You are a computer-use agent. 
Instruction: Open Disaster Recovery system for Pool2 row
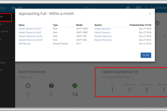(x=103, y=36)
